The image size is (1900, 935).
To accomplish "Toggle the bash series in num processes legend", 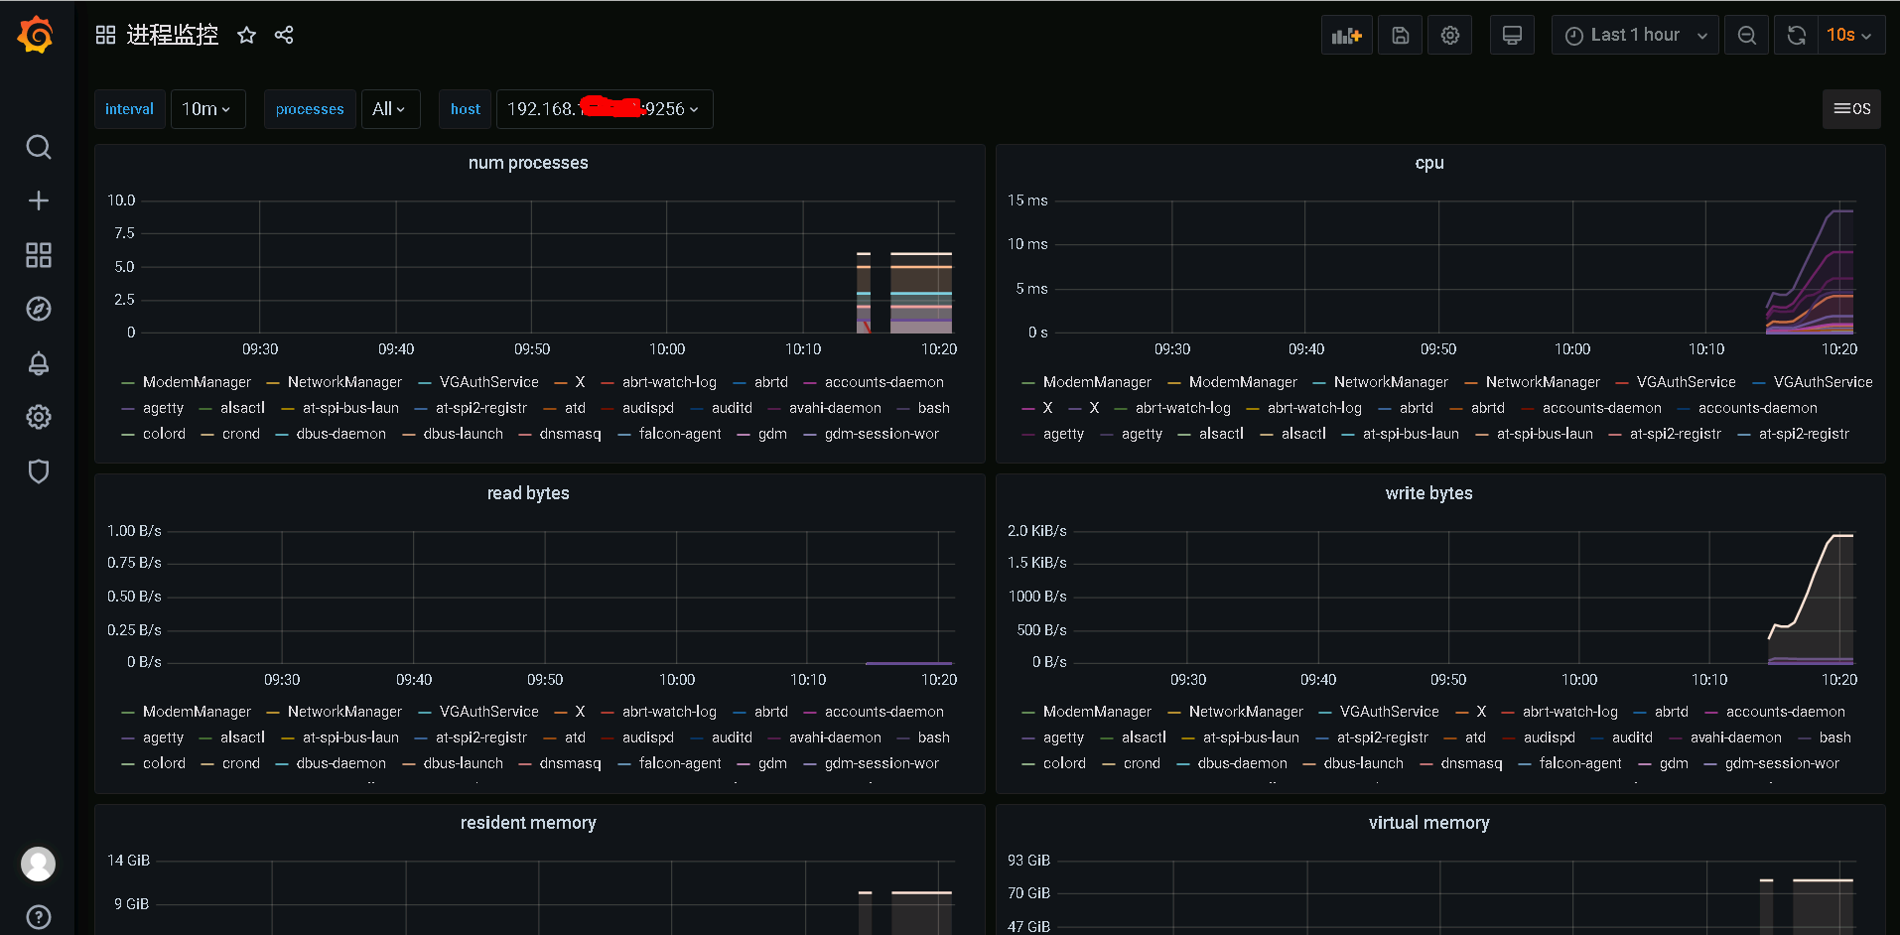I will click(933, 407).
